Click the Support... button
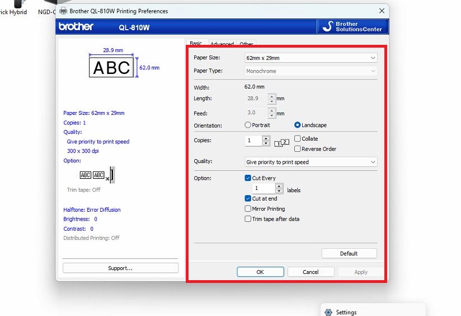Viewport: 461px width, 316px height. 120,268
